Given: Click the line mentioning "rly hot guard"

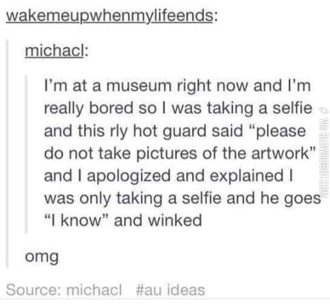Looking at the screenshot, I should pyautogui.click(x=175, y=131).
